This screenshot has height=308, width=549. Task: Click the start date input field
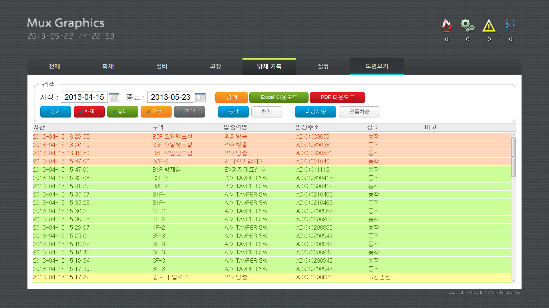click(84, 97)
